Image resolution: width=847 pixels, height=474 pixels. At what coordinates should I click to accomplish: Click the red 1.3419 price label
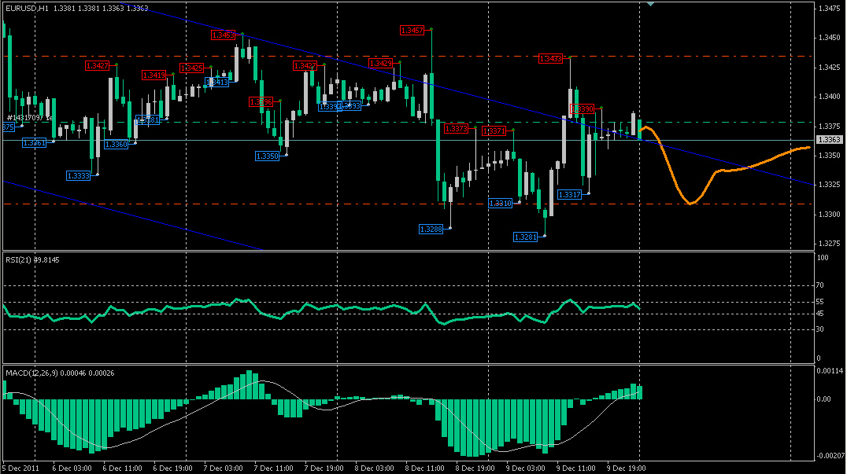click(154, 75)
